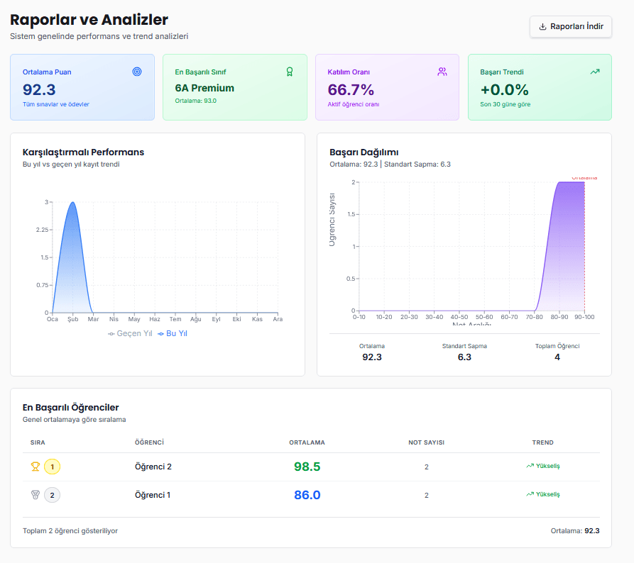Click the award ribbon icon on En Başarılı Sınıf

point(289,72)
